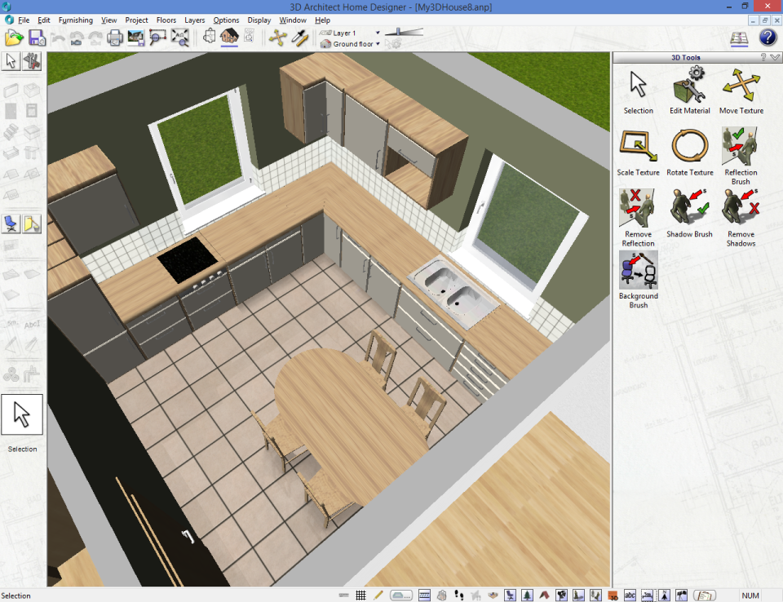783x602 pixels.
Task: Click the rounded bed-shaped button in status bar
Action: tap(401, 595)
